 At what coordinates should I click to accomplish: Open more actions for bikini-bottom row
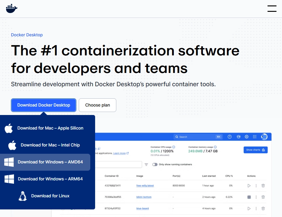[x=256, y=197]
